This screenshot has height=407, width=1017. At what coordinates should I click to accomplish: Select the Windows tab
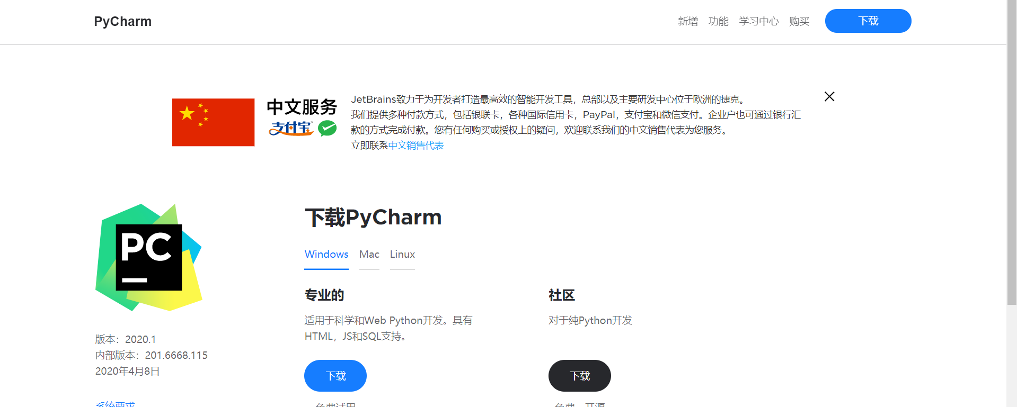326,255
